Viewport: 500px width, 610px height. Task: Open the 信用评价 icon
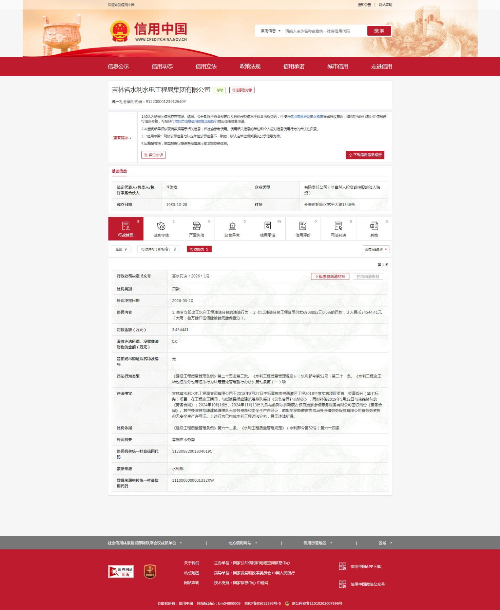[x=303, y=226]
